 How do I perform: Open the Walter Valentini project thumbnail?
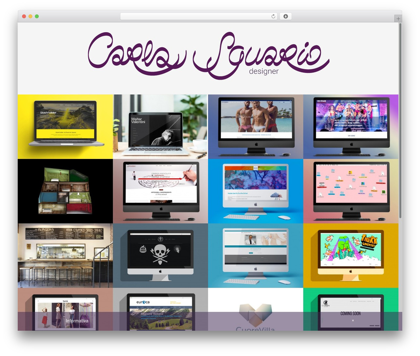(x=160, y=127)
